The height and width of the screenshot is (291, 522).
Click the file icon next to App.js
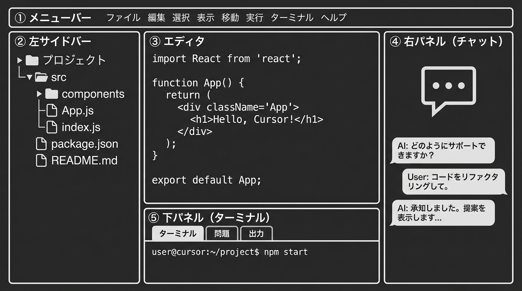pyautogui.click(x=52, y=110)
